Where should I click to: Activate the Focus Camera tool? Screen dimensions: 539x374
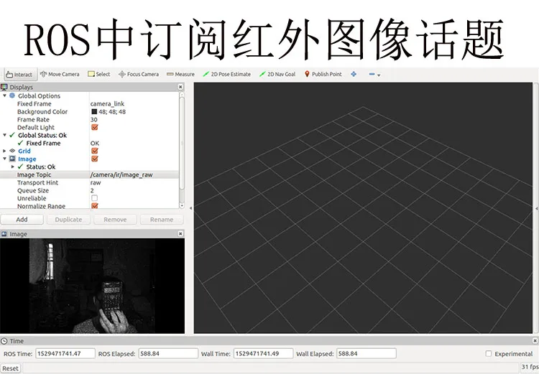[139, 74]
